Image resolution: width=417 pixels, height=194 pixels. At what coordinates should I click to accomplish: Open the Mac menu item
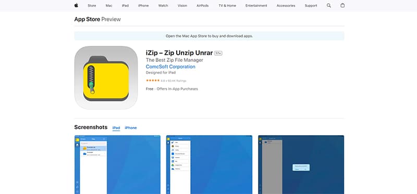point(109,6)
